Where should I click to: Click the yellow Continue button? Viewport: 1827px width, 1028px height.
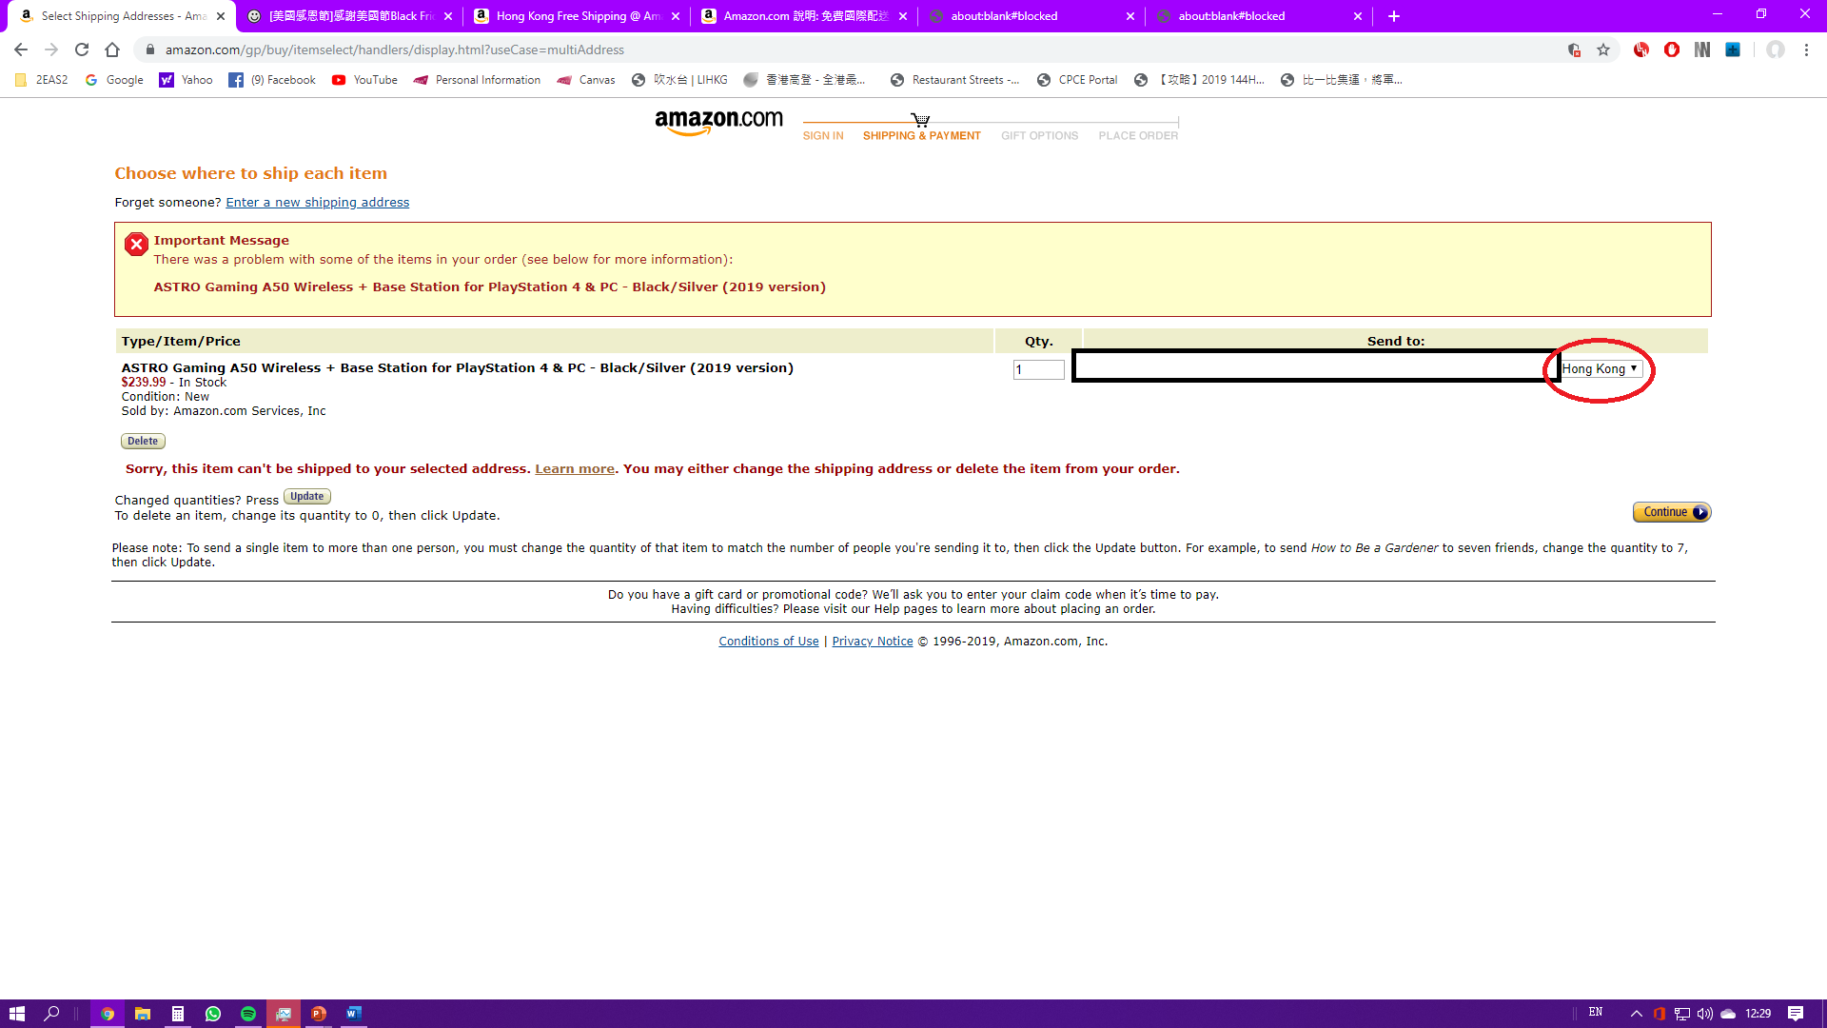1671,512
